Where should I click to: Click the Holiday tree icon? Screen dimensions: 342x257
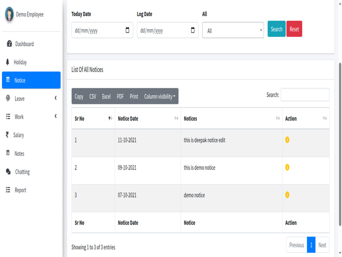[x=8, y=62]
